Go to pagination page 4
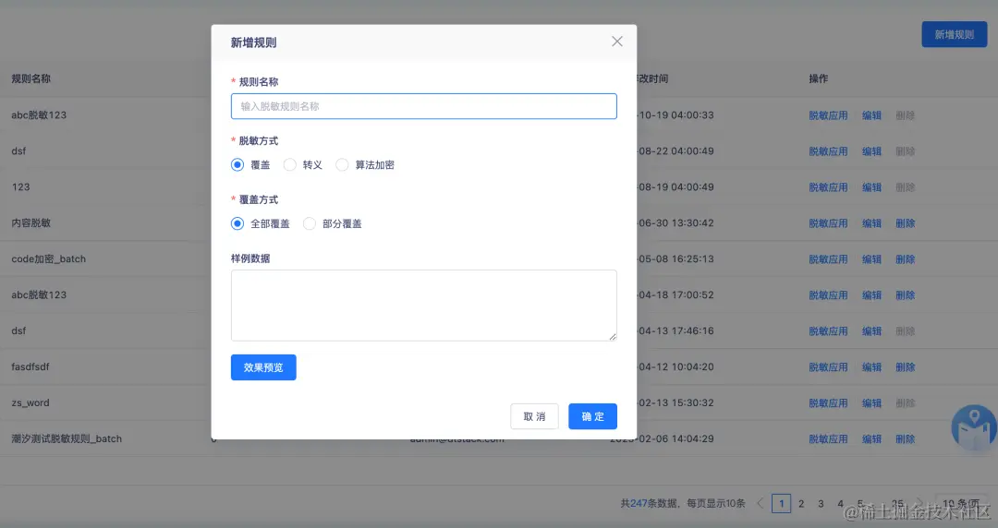The image size is (998, 528). click(840, 503)
